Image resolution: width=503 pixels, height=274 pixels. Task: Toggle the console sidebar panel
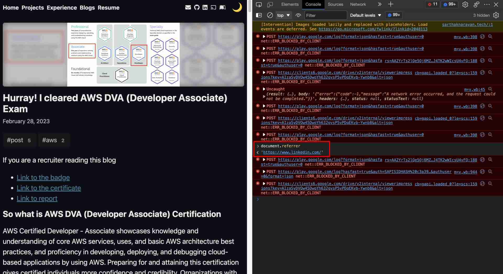259,15
